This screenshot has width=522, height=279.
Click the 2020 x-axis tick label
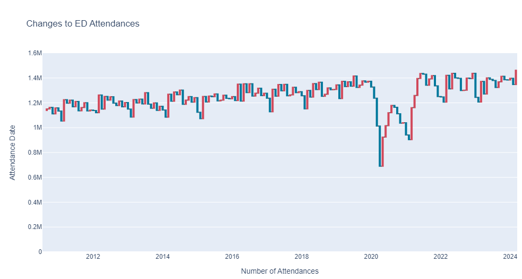coord(371,256)
